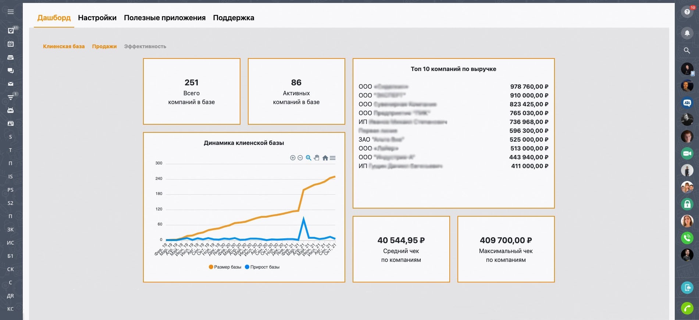Enable the chart panning hand tool
The height and width of the screenshot is (320, 699).
click(x=317, y=158)
